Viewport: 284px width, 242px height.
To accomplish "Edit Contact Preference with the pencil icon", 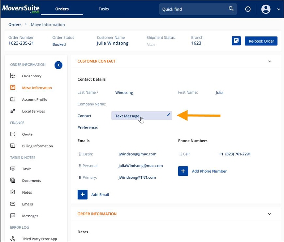I will pyautogui.click(x=168, y=115).
